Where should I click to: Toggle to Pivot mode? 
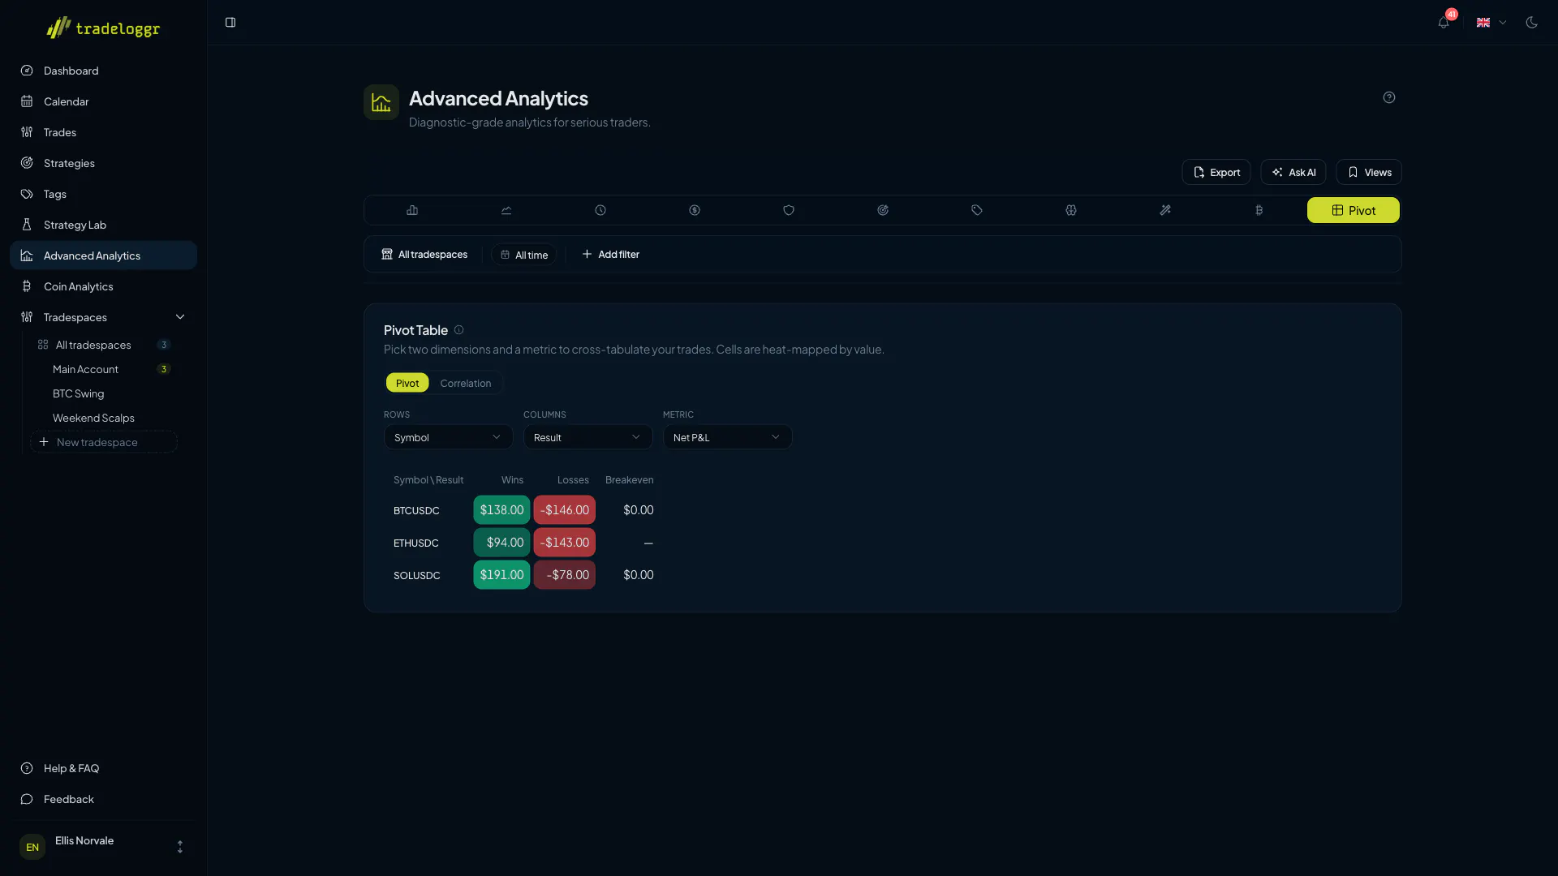407,383
